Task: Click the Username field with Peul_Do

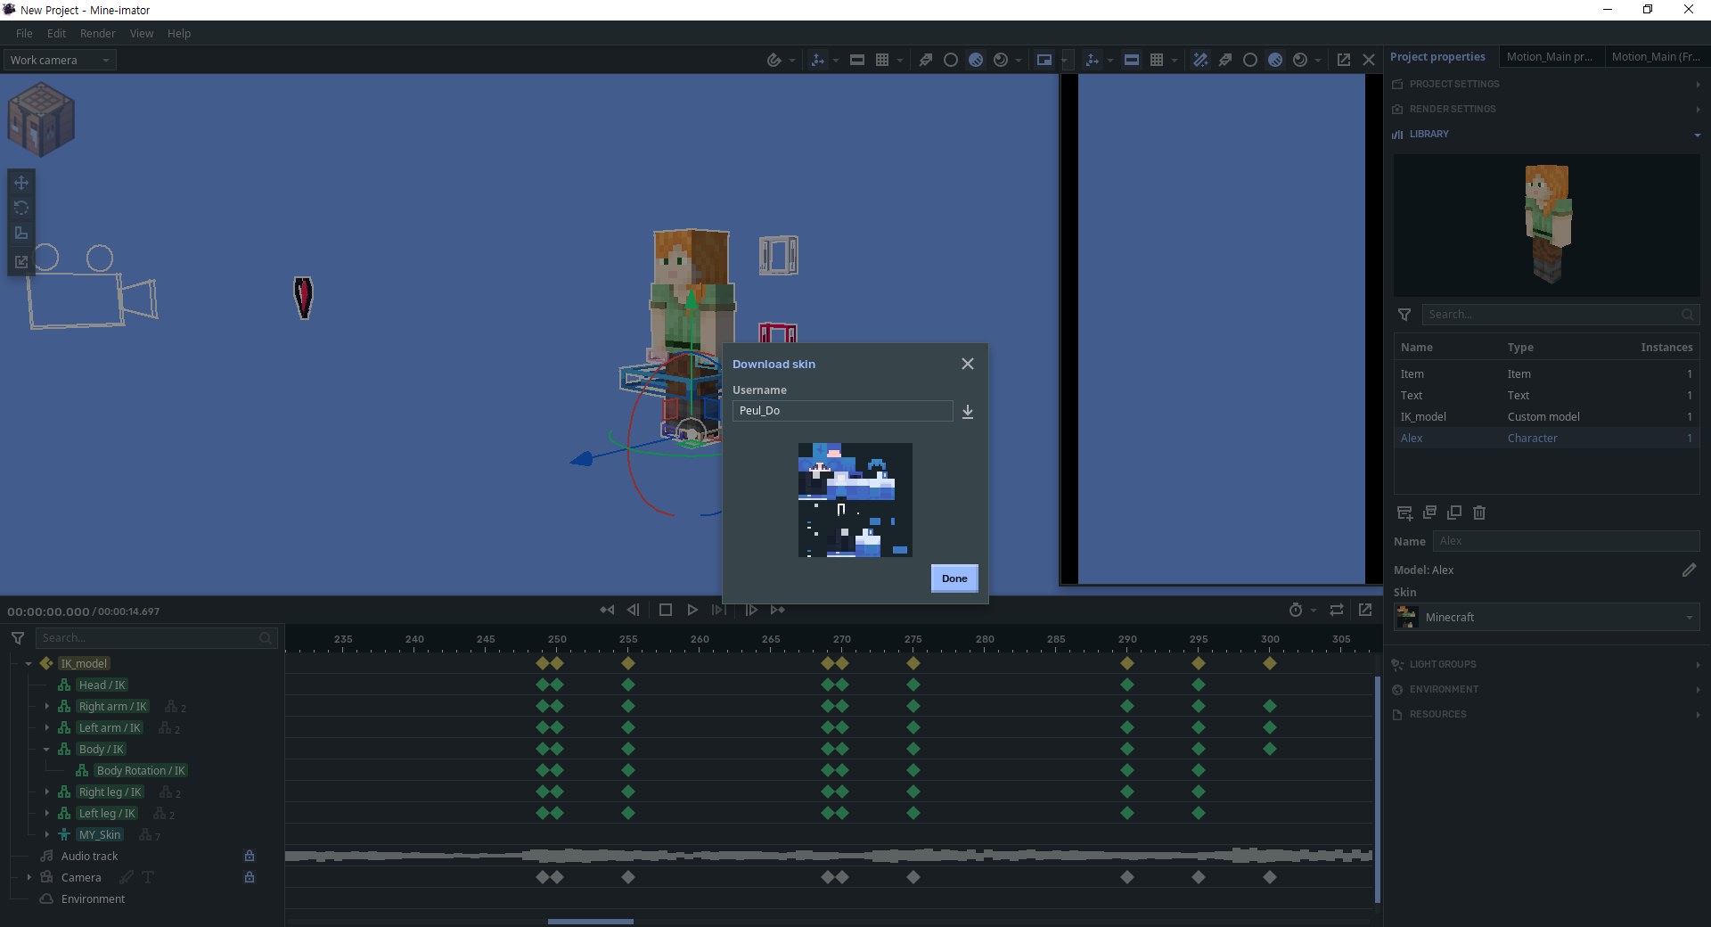Action: 843,411
